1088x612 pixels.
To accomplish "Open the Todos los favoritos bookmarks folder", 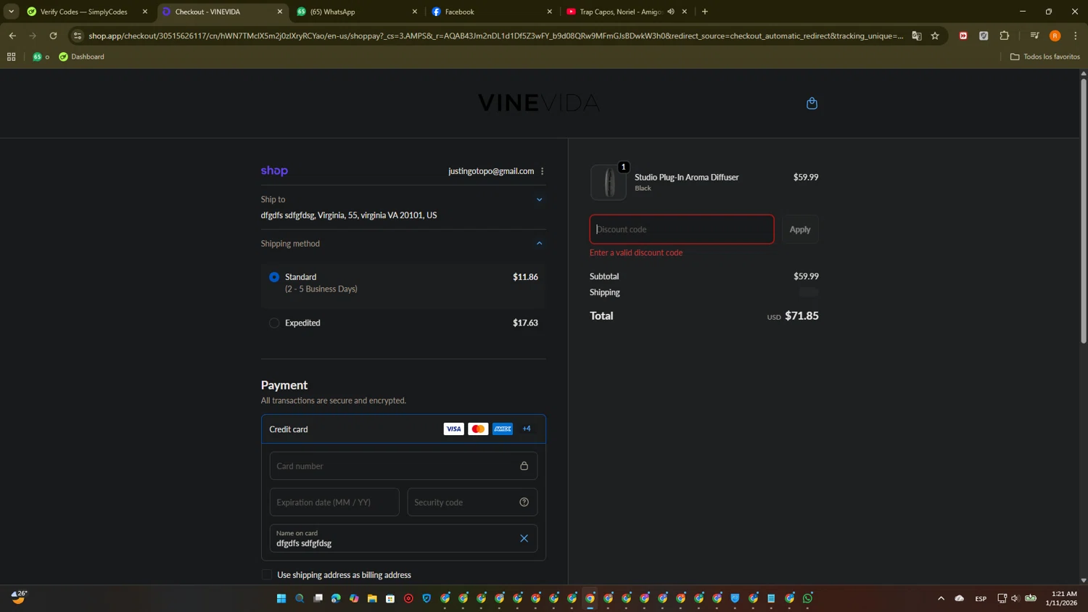I will (1044, 57).
